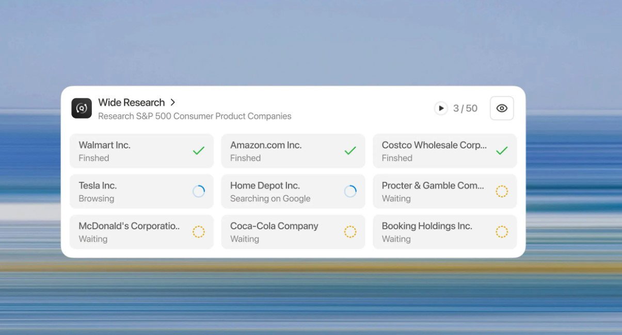Click Coca-Cola Company waiting dotted circle
This screenshot has width=622, height=335.
350,232
